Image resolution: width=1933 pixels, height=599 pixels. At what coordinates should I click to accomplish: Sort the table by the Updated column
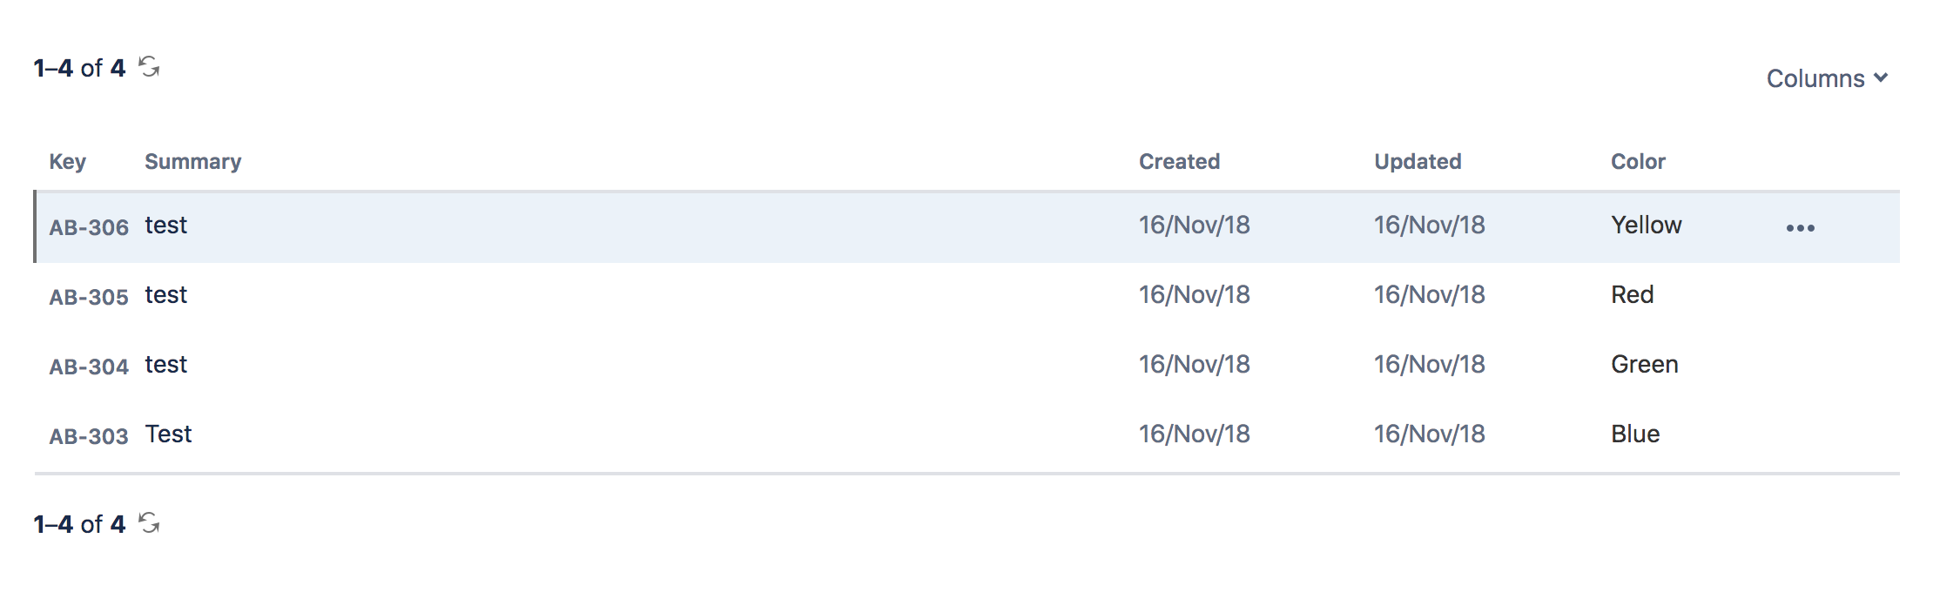1418,161
